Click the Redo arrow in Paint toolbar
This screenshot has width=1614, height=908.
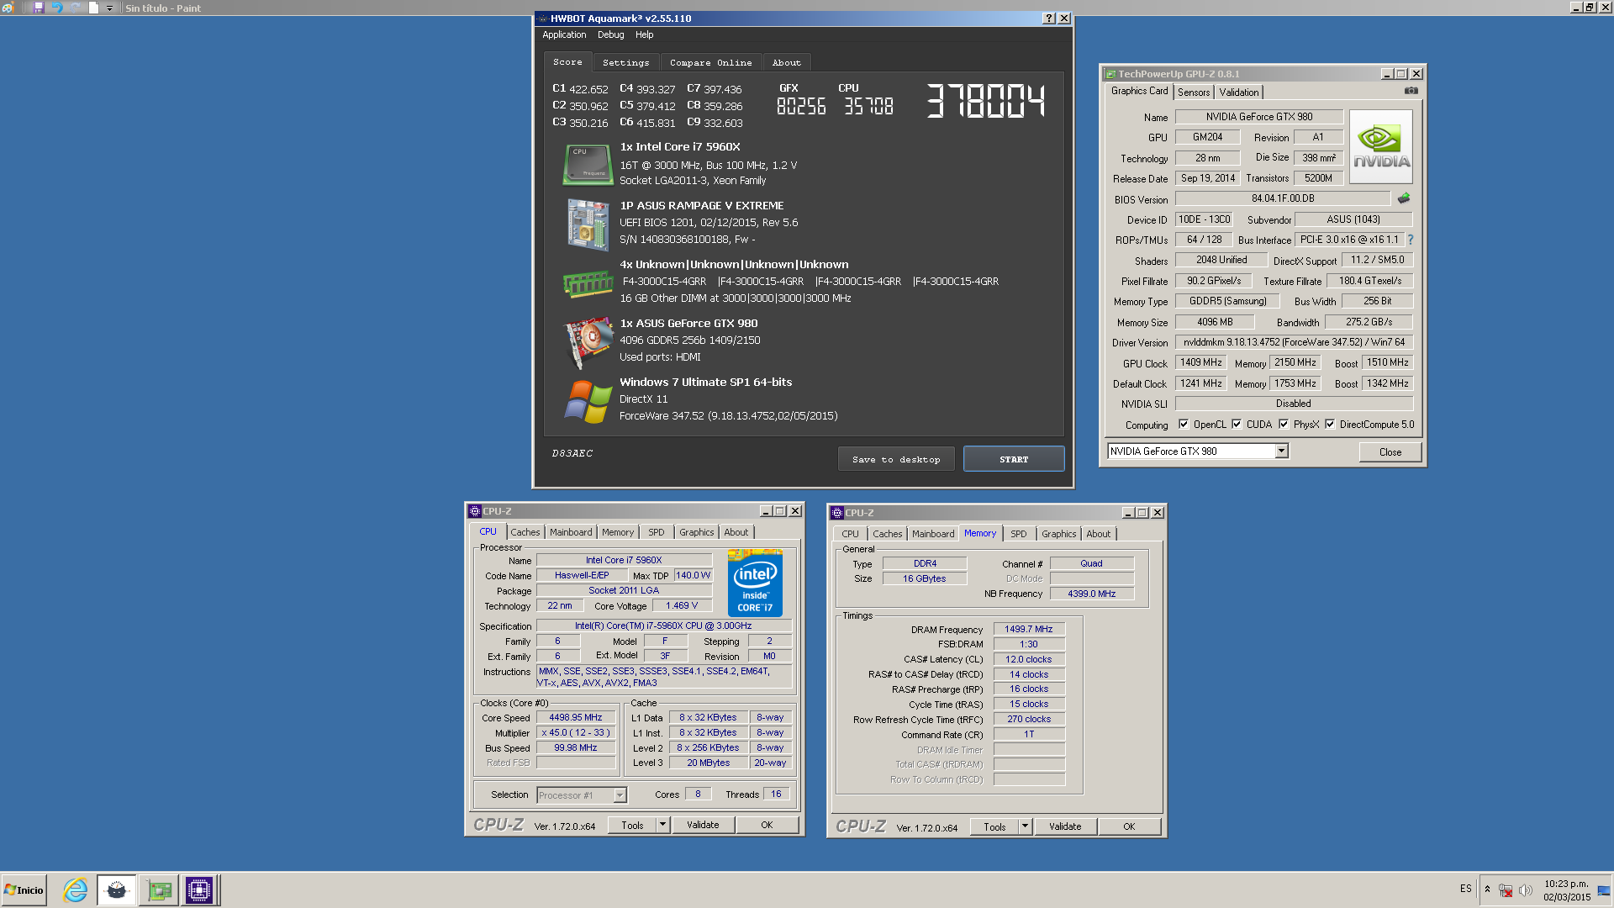click(x=76, y=8)
